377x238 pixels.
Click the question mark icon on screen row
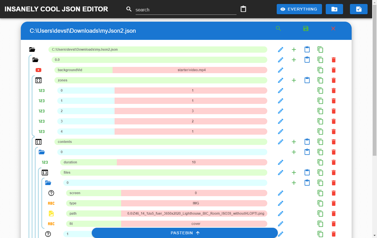pos(51,193)
